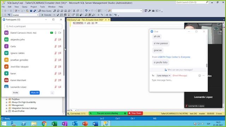Click the Quick Launch search box
The height and width of the screenshot is (127, 226).
pyautogui.click(x=192, y=2)
